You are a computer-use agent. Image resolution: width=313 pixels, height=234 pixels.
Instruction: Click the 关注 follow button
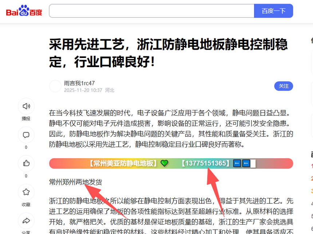[x=284, y=86]
